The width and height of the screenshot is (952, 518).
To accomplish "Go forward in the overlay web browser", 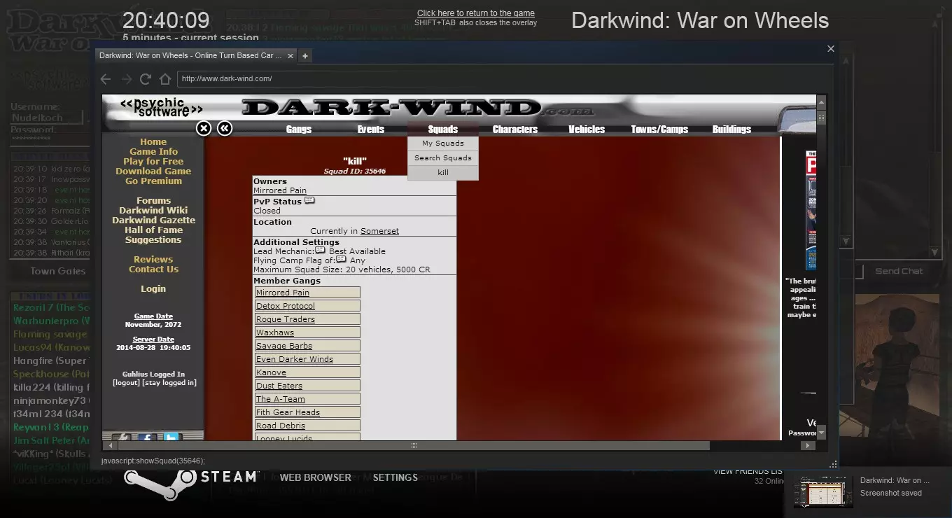I will [126, 79].
